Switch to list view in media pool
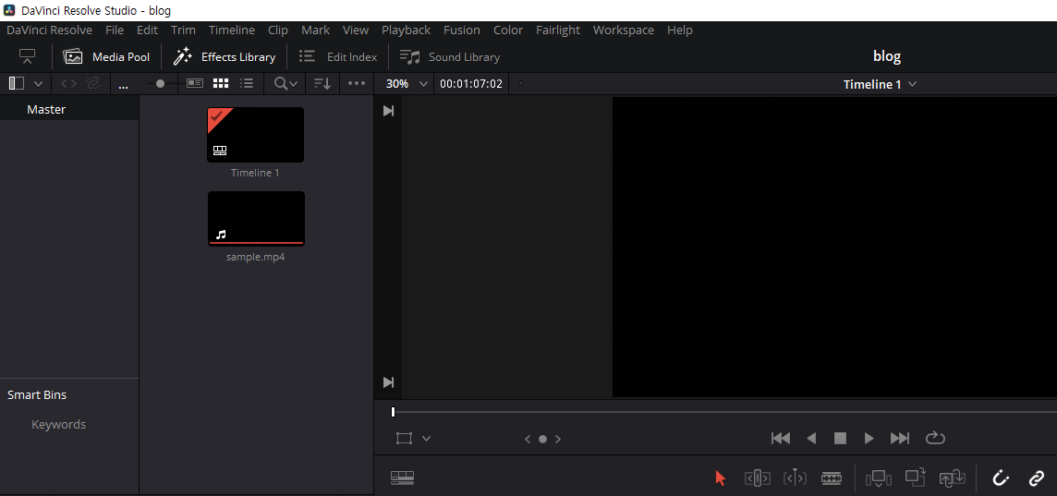The image size is (1057, 496). coord(248,83)
